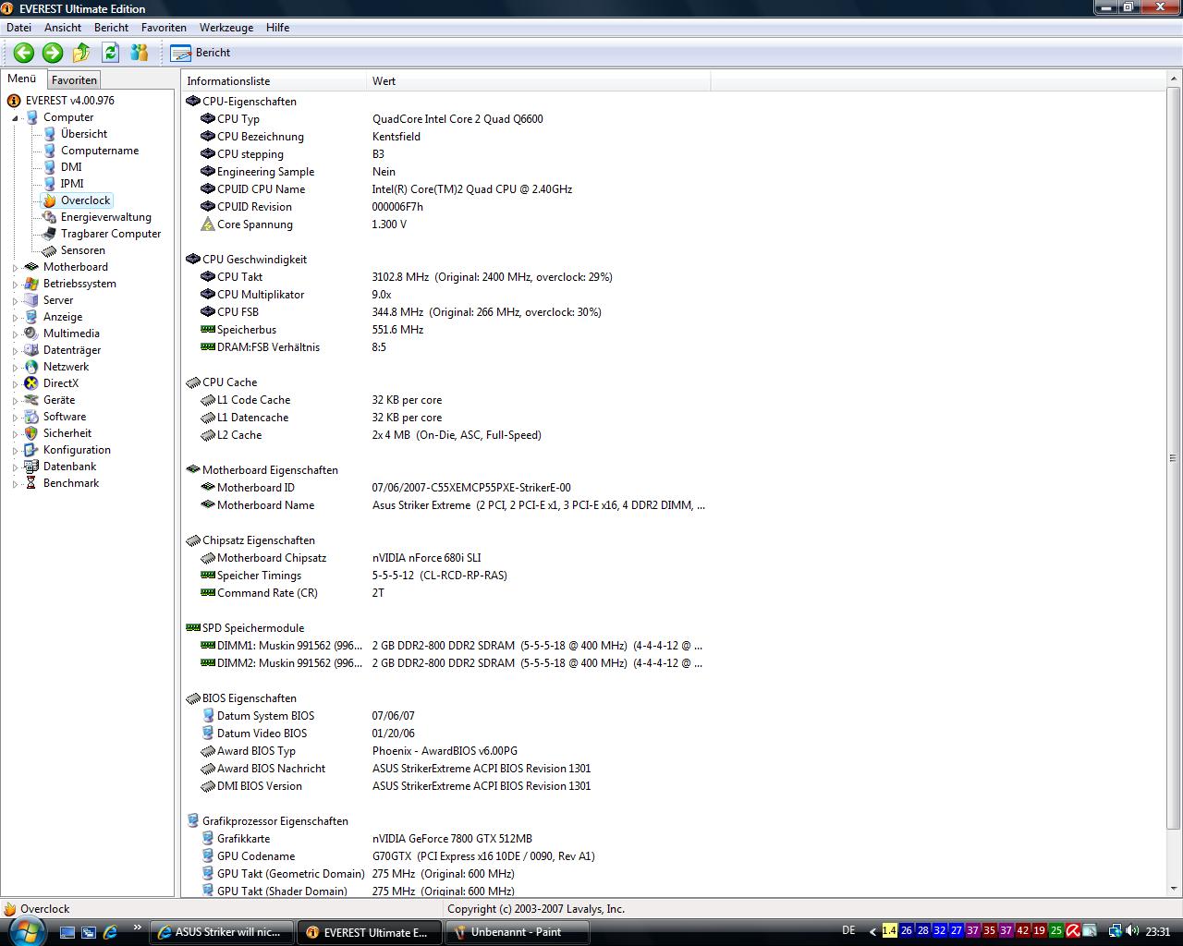
Task: Click the taskbar clock showing 23:31
Action: point(1158,931)
